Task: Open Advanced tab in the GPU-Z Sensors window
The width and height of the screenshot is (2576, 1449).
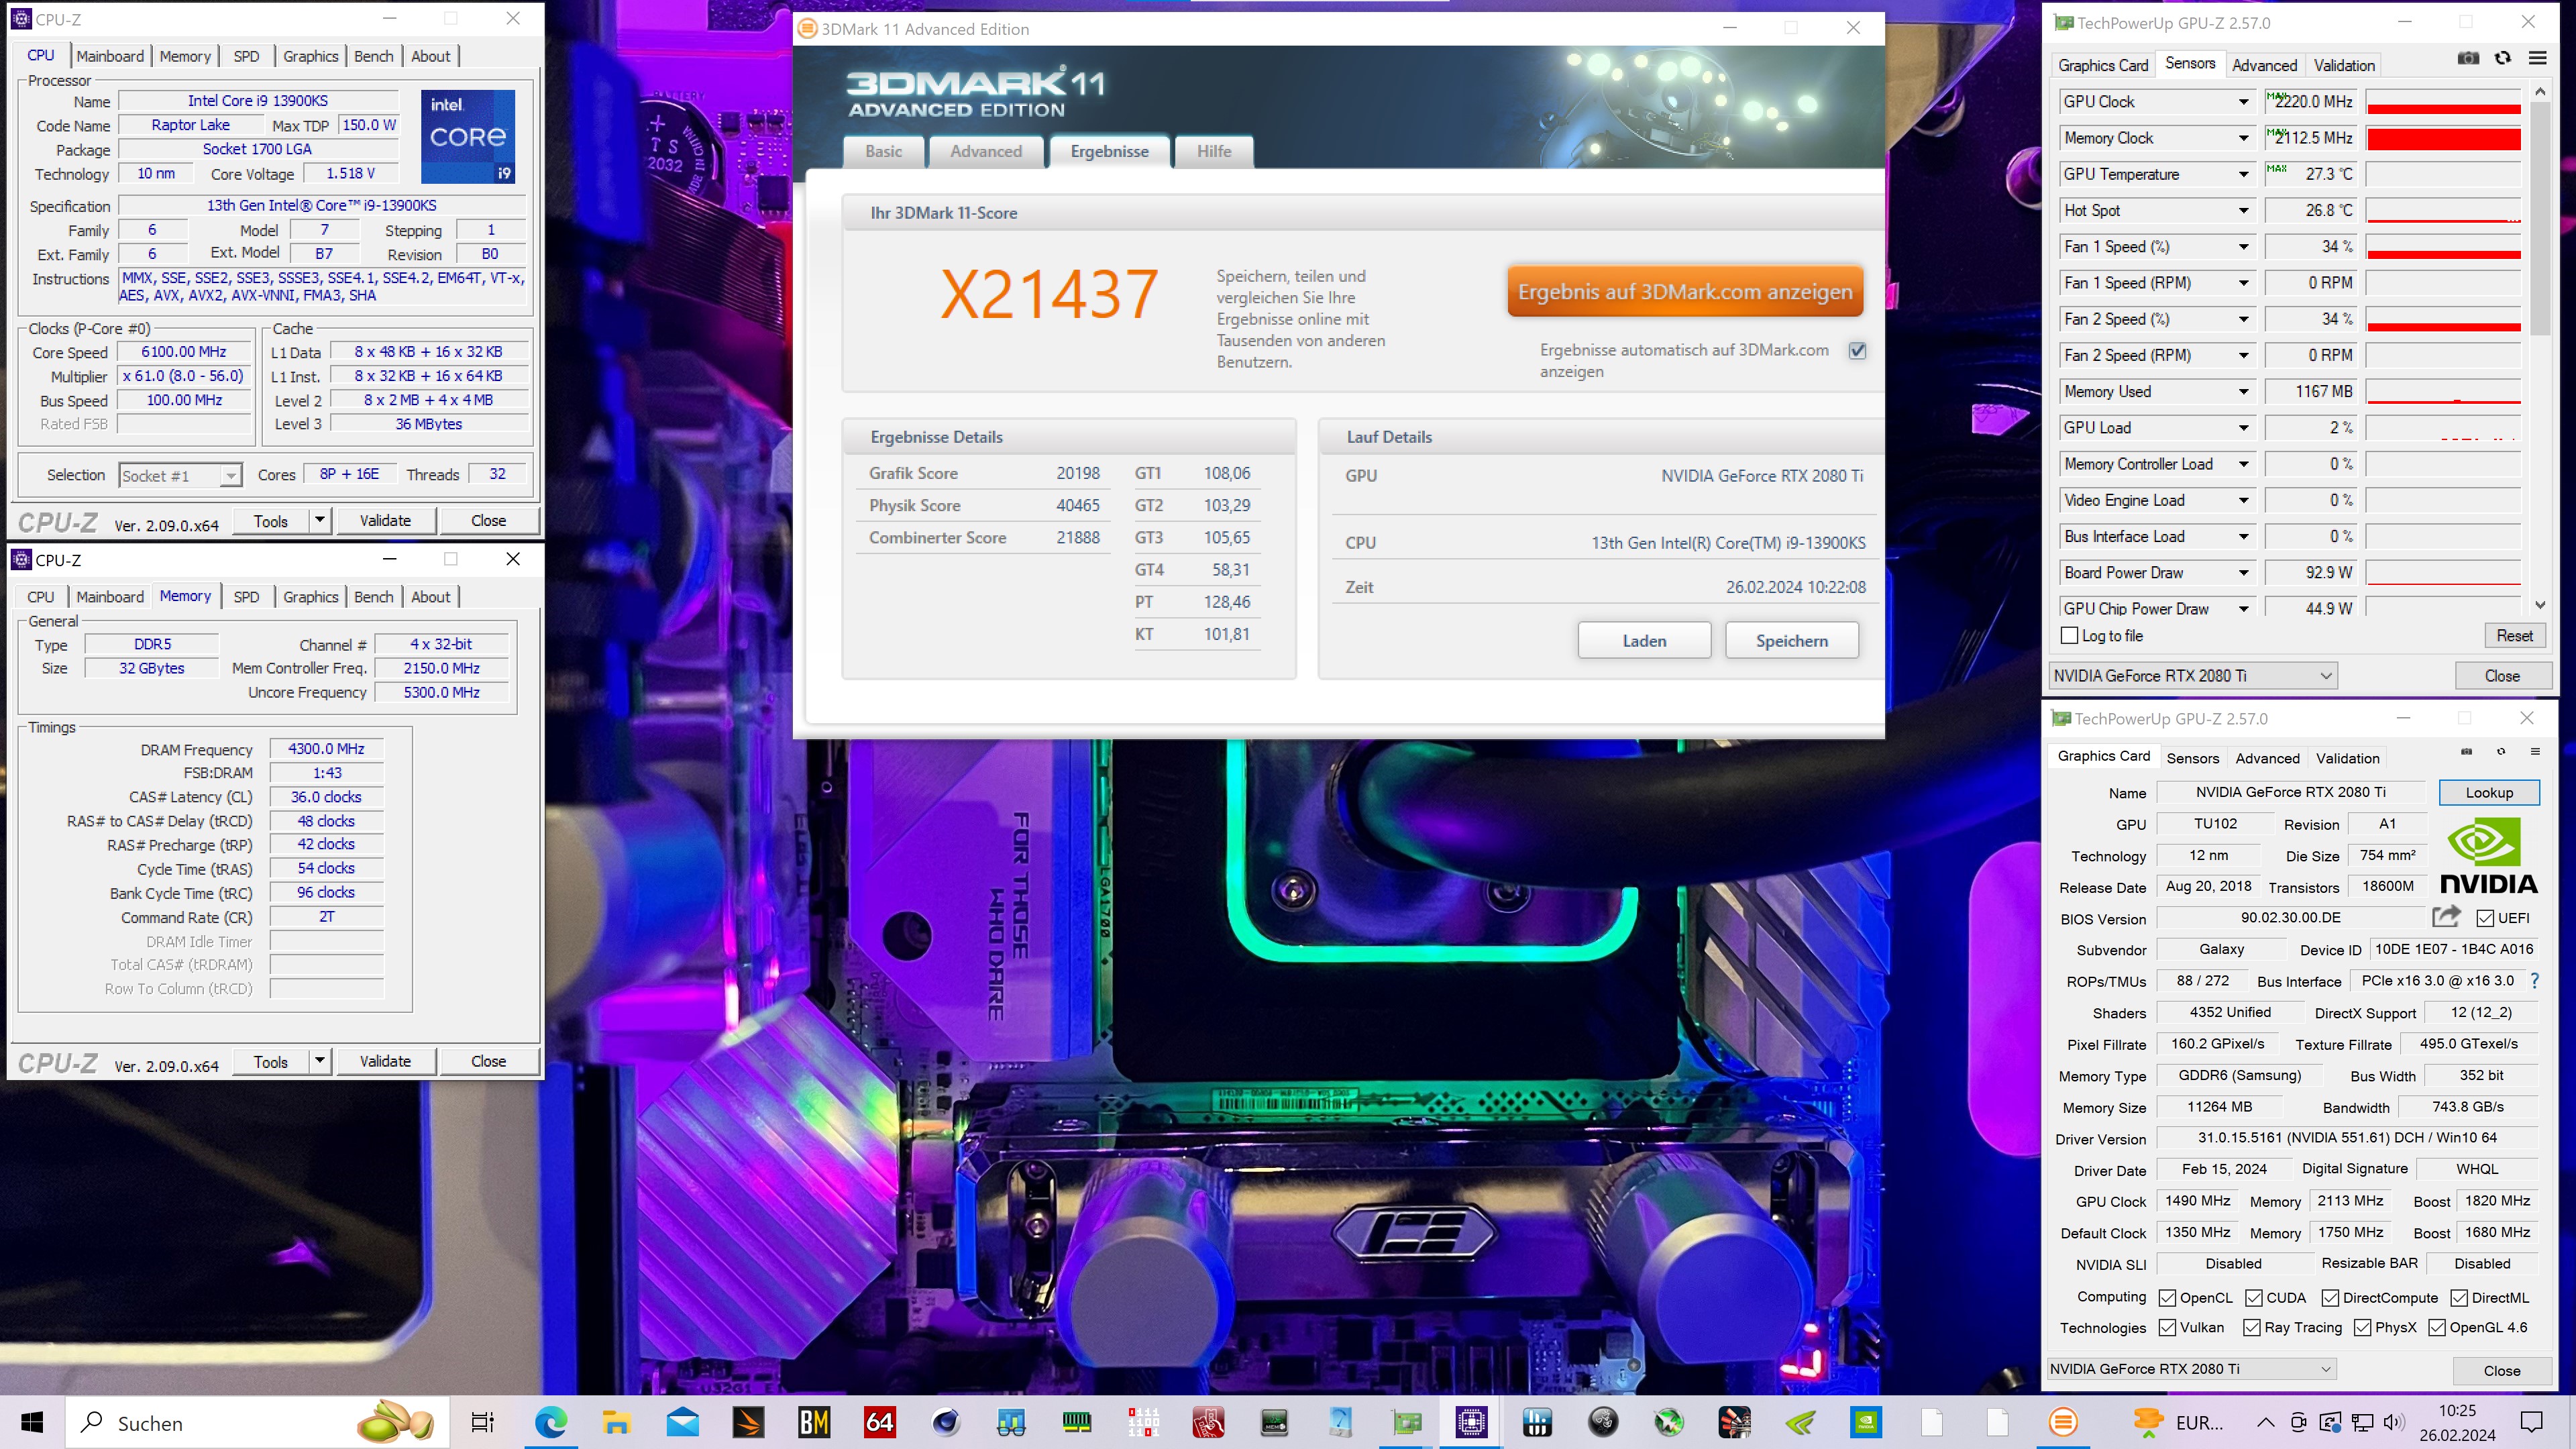Action: 2264,65
